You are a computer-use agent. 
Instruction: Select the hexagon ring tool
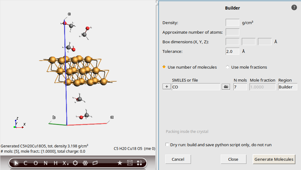pyautogui.click(x=75, y=163)
